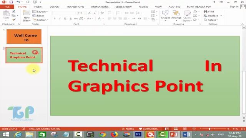Click the zoom in plus button
This screenshot has height=138, width=246.
pyautogui.click(x=228, y=129)
